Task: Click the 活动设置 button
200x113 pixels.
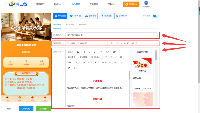Action: [x=60, y=16]
